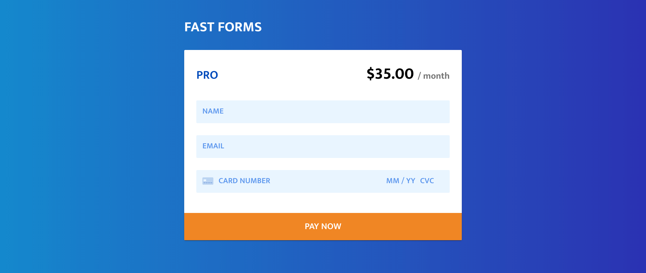Click the credit card icon in payment field
This screenshot has height=273, width=646.
(208, 181)
